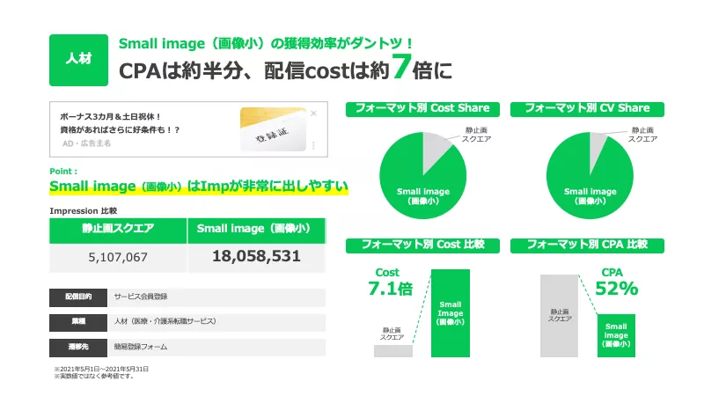Click the small gray Cost comparison bar
Image resolution: width=704 pixels, height=396 pixels.
tap(392, 350)
